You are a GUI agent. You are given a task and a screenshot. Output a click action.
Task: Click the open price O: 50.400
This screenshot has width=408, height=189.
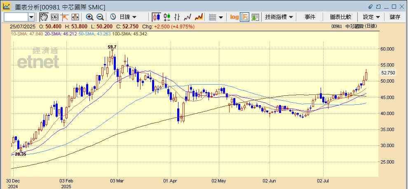50,26
